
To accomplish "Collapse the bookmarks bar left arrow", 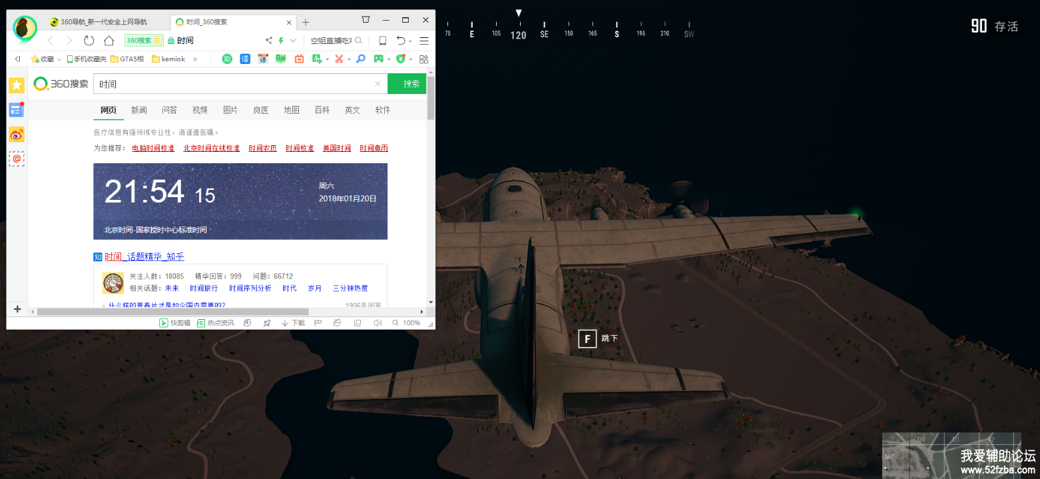I will (x=17, y=59).
